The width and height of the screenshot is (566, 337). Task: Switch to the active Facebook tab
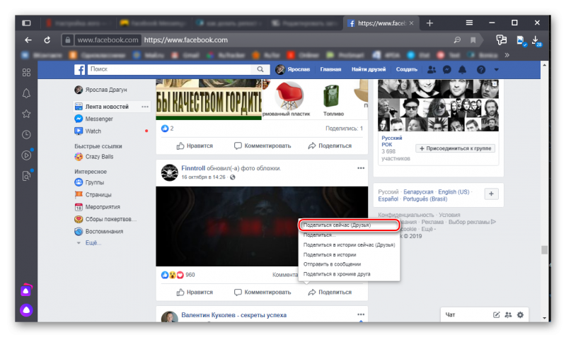(380, 23)
